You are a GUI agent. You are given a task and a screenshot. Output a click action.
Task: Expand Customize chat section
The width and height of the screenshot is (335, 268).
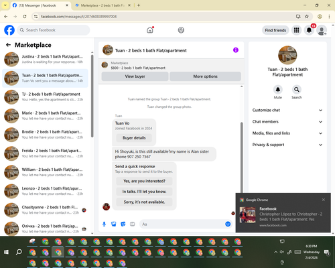point(287,110)
